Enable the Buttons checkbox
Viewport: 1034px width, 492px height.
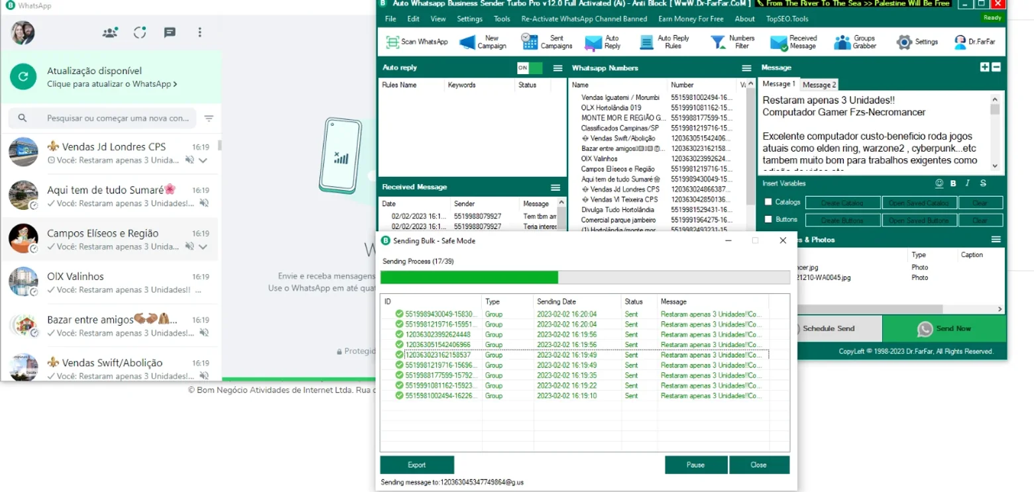pyautogui.click(x=768, y=219)
